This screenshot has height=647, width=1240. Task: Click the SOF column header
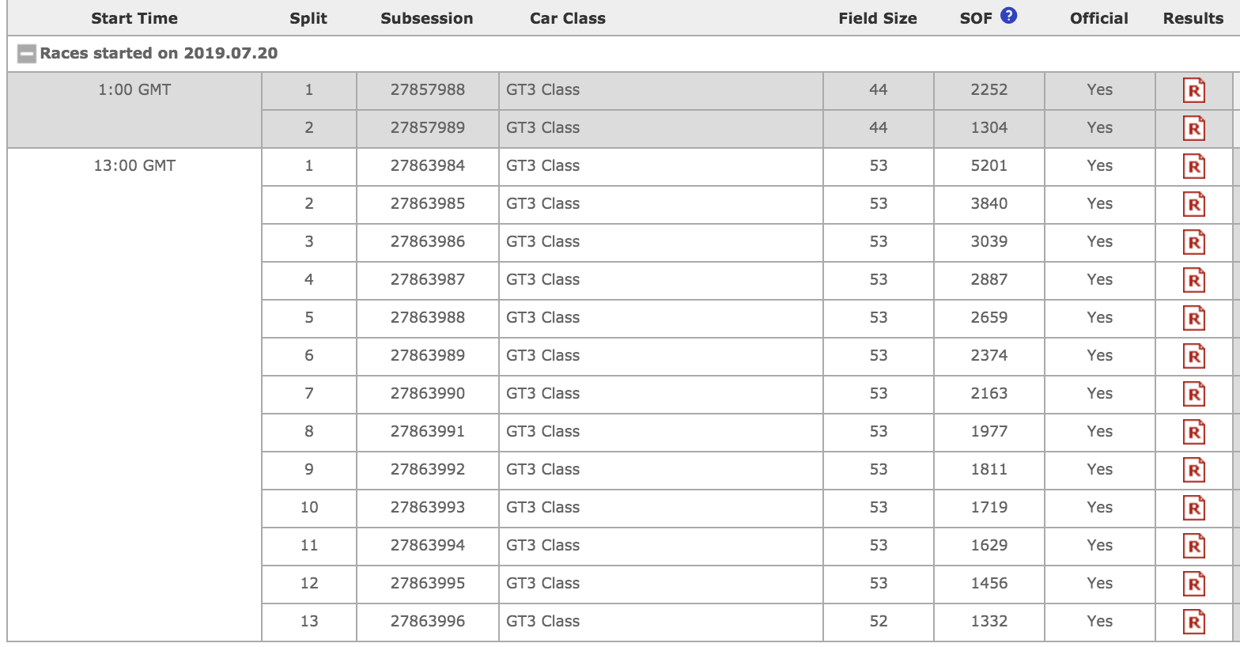[976, 18]
